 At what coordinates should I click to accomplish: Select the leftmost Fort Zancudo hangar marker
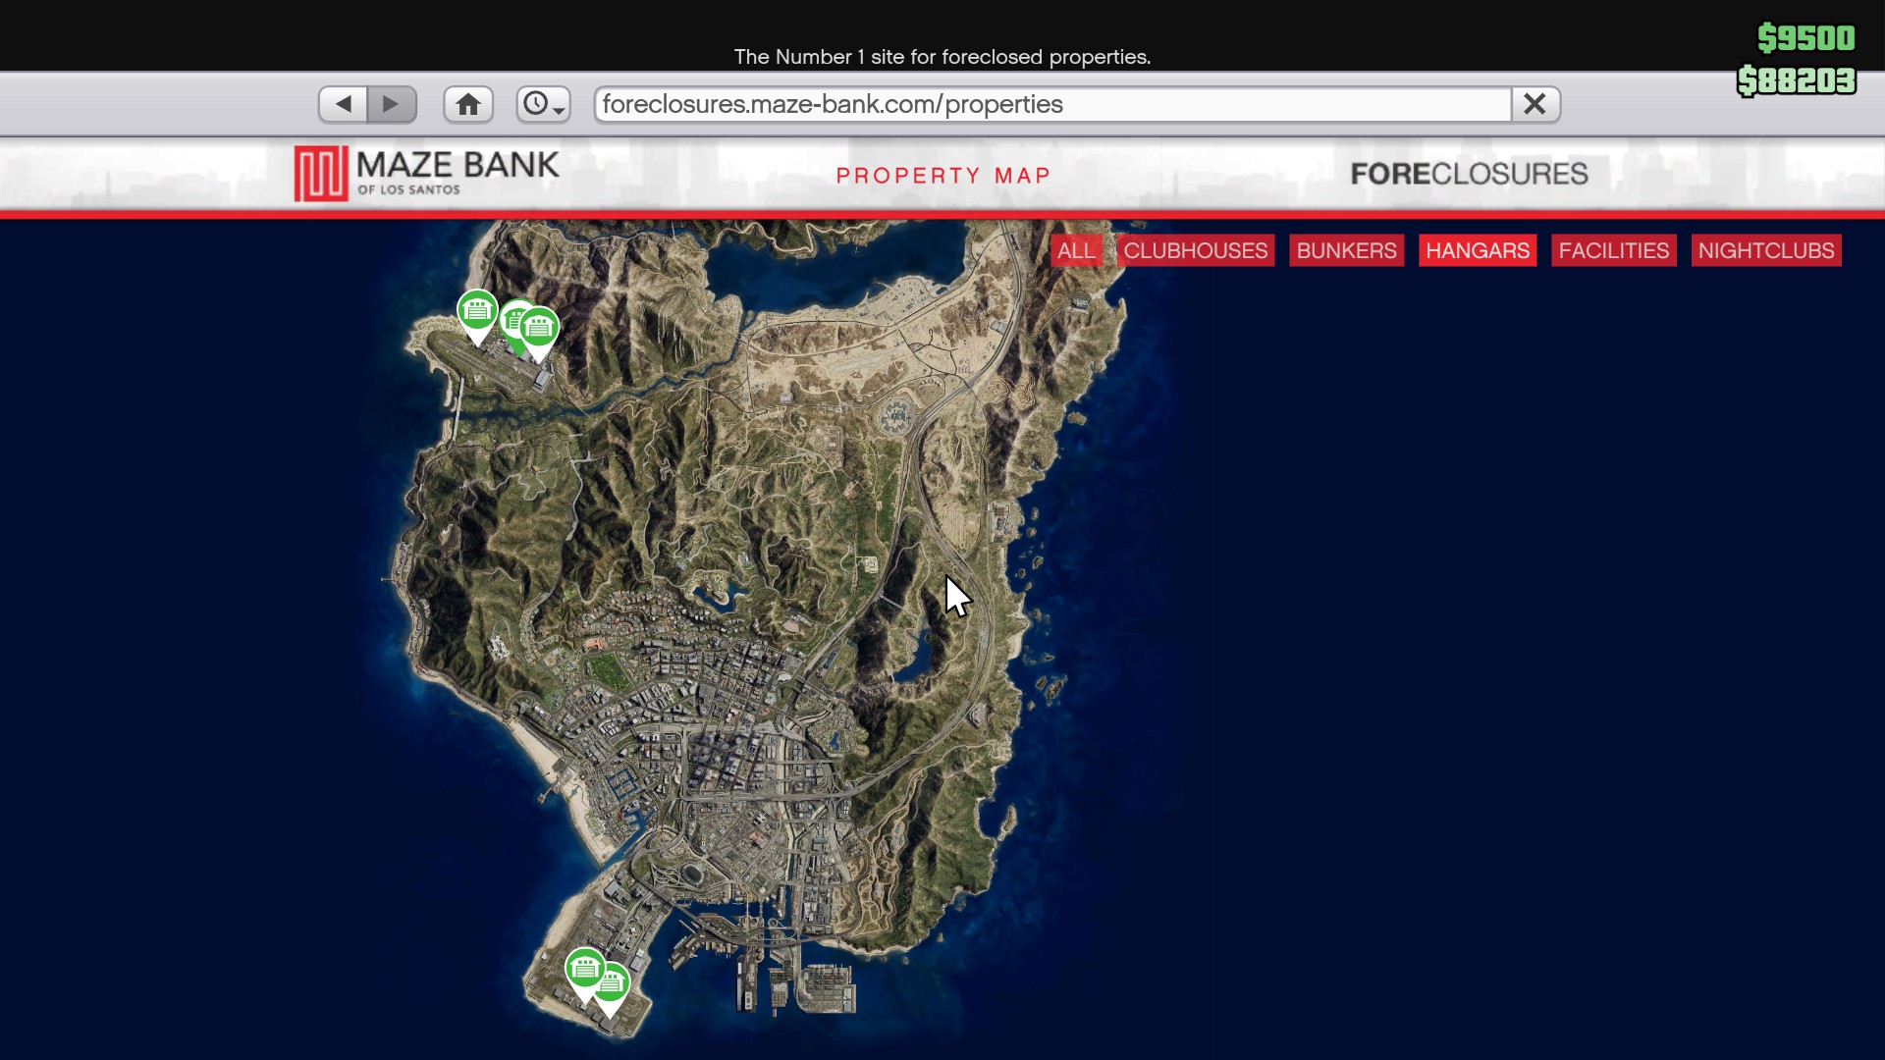pos(477,311)
